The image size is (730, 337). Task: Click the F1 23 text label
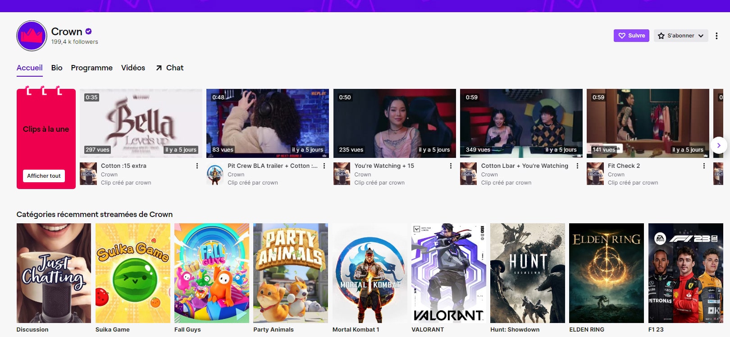(x=656, y=330)
